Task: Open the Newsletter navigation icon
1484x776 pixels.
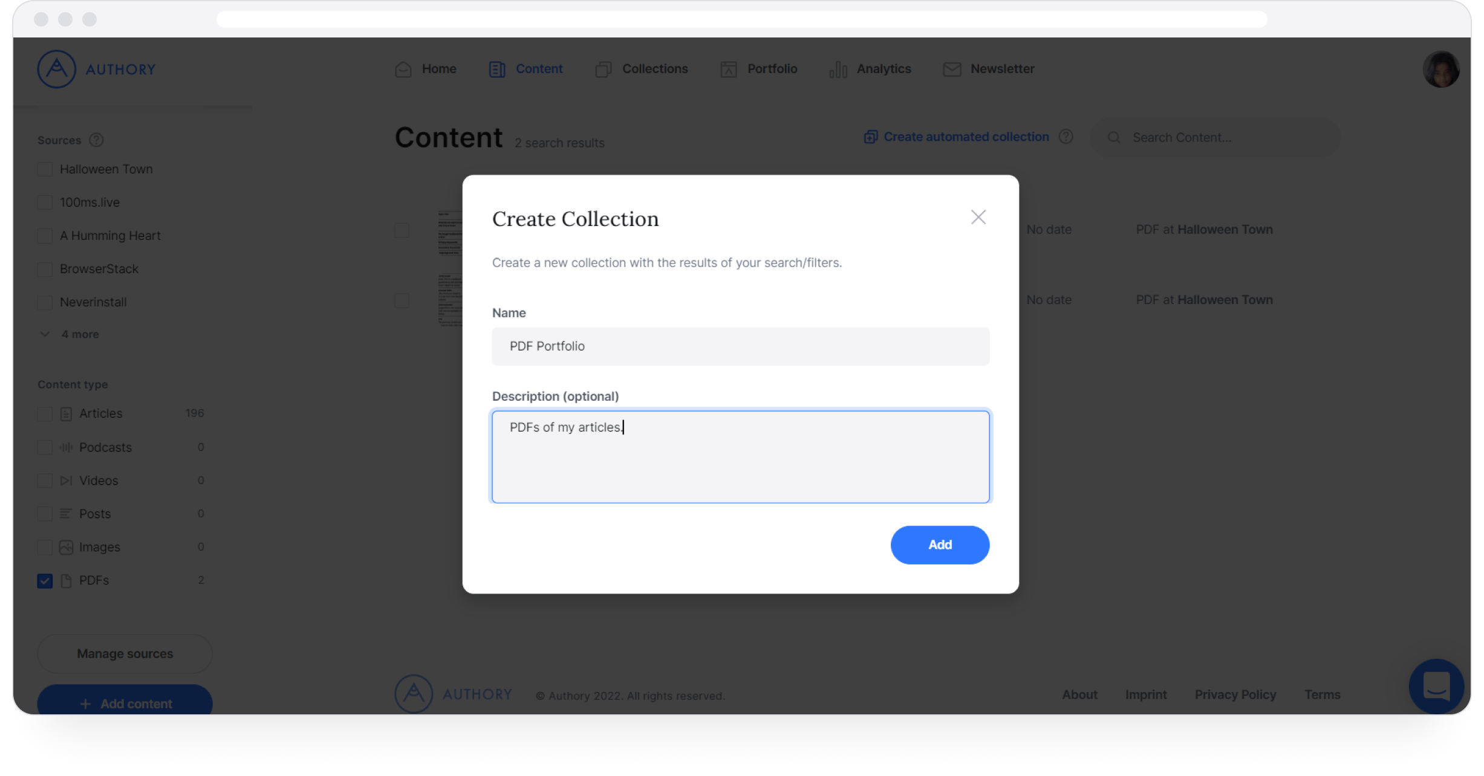Action: 951,69
